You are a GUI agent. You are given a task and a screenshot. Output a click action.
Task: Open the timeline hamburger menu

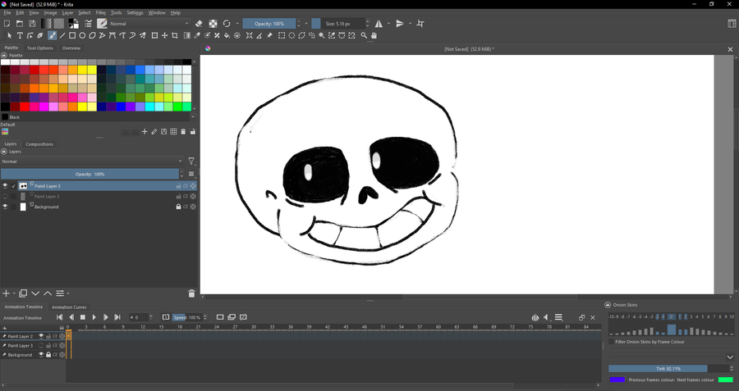coord(558,317)
